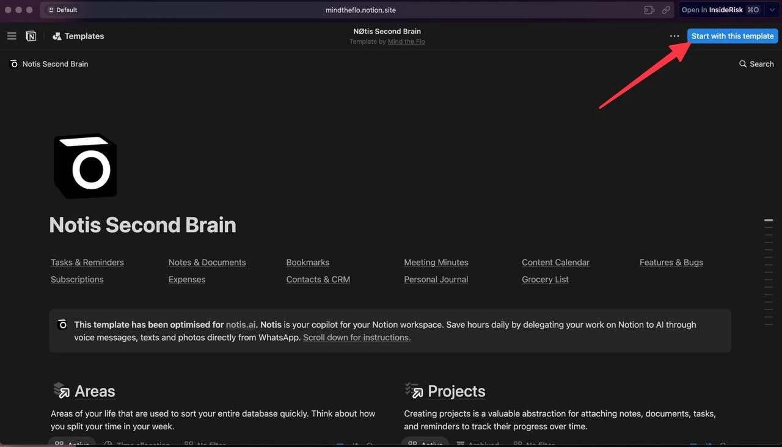Click the Notis Second Brain breadcrumb
The width and height of the screenshot is (782, 447).
click(x=49, y=64)
